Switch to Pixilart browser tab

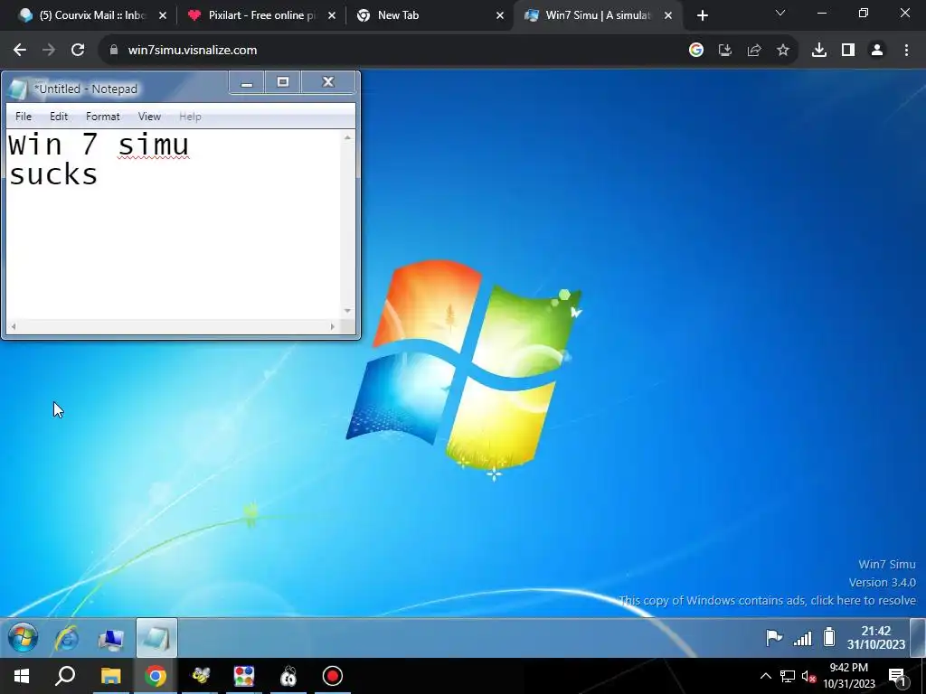point(261,15)
